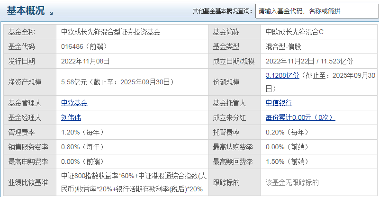Viewport: 379px width, 197px height.
Task: Open the 中信银行 custodian link
Action: coord(279,103)
